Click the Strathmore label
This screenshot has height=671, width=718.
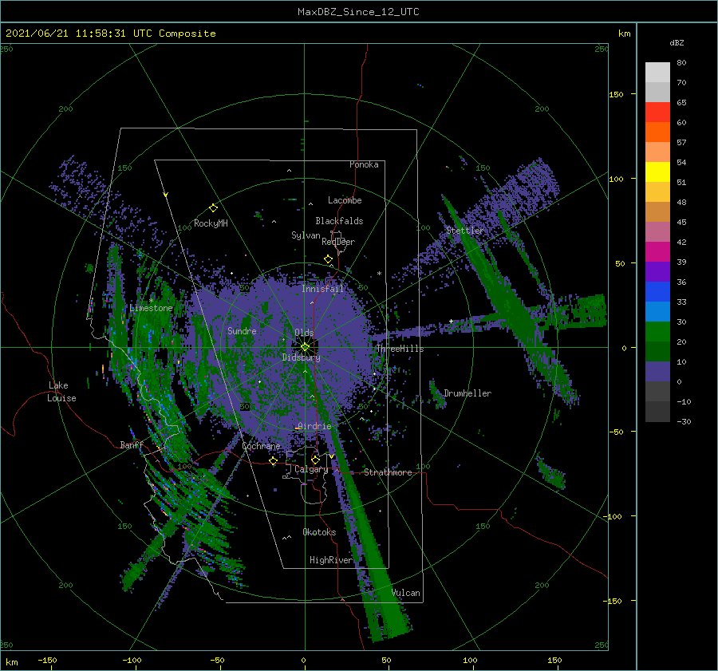(x=388, y=472)
